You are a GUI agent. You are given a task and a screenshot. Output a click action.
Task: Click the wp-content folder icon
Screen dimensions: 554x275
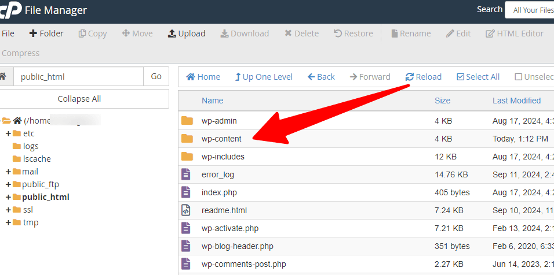point(187,139)
